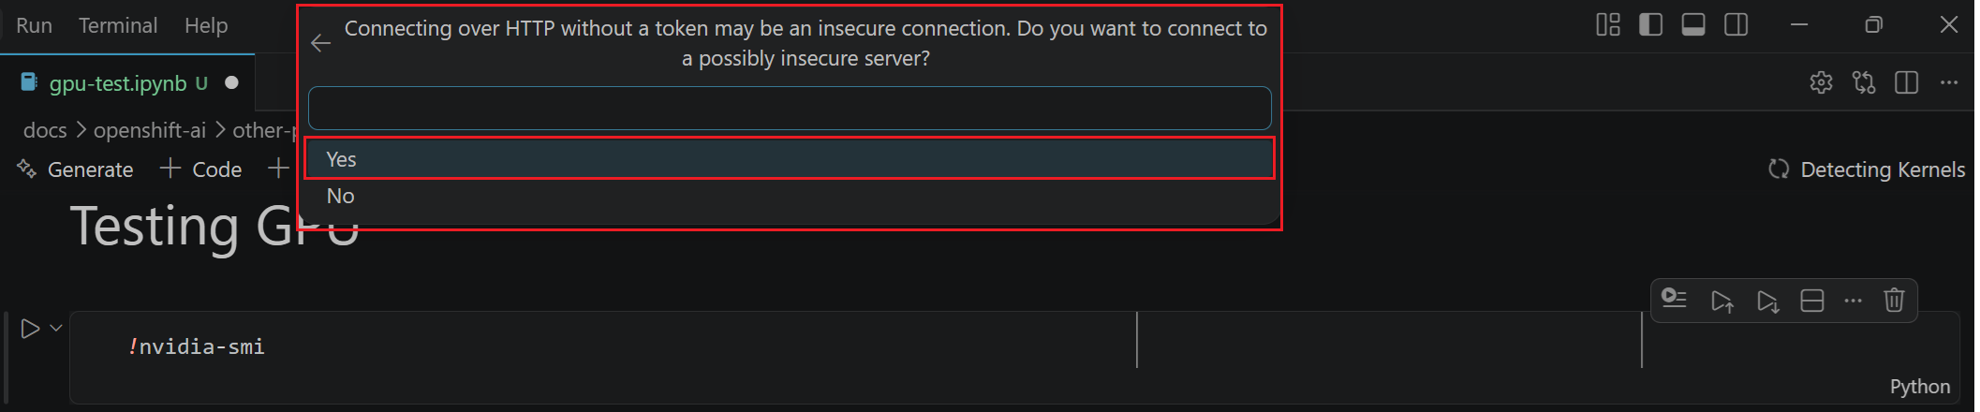Toggle the bottom panel visibility
The height and width of the screenshot is (412, 1980).
coord(1693,25)
